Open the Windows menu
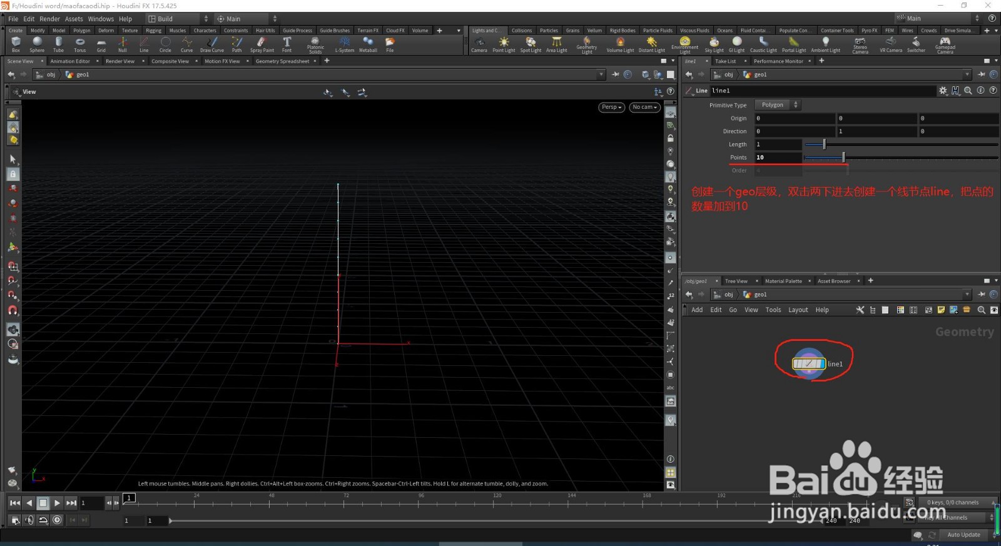The width and height of the screenshot is (1001, 546). [x=101, y=19]
